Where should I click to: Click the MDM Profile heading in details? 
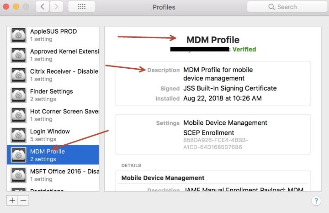point(213,40)
